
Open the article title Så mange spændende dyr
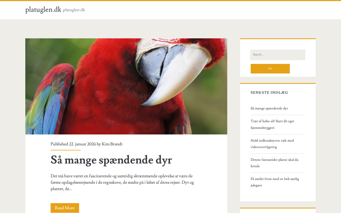click(x=111, y=160)
